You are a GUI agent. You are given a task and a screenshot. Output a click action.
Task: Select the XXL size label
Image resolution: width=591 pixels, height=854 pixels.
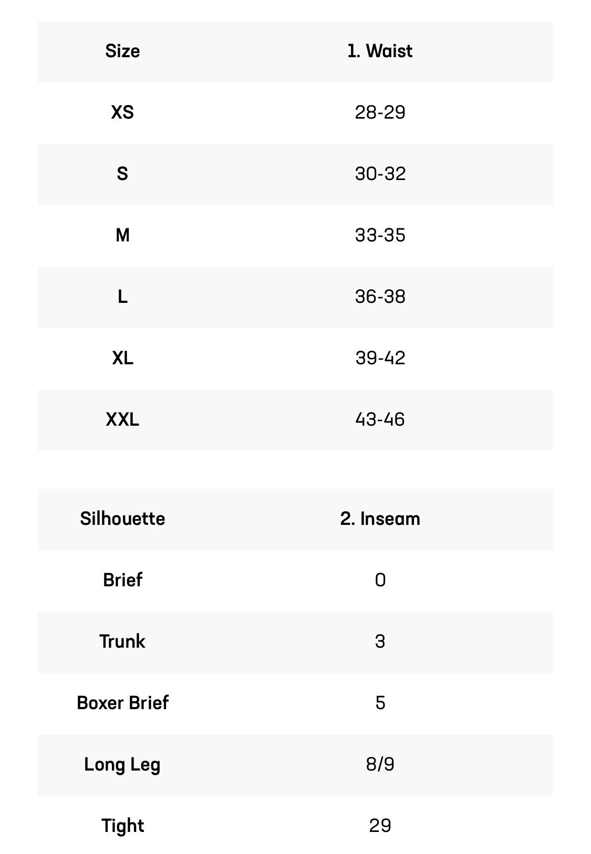click(x=122, y=420)
